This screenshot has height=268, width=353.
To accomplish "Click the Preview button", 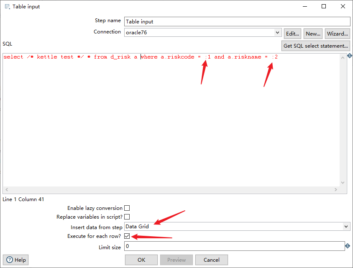I will pyautogui.click(x=176, y=260).
